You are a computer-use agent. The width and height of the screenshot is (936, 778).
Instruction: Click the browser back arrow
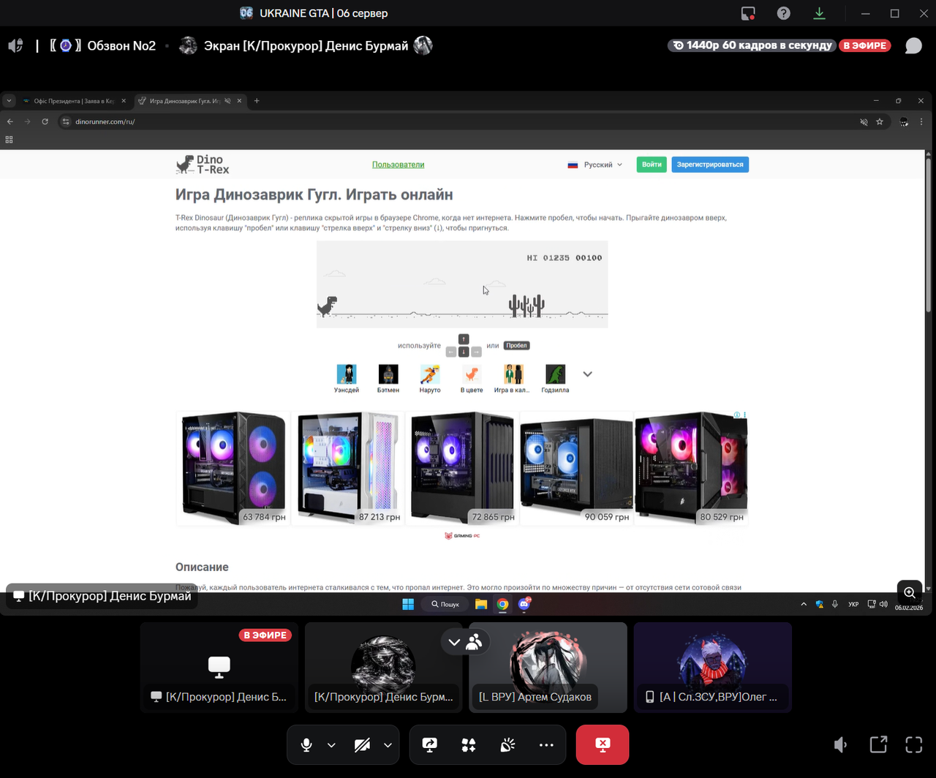coord(10,121)
